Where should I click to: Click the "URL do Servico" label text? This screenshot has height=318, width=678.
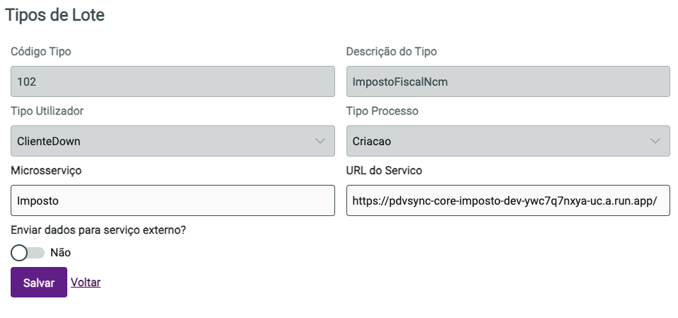pyautogui.click(x=384, y=171)
